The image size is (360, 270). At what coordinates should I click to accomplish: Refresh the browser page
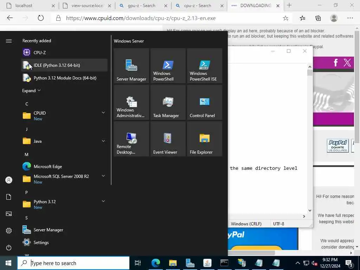[x=41, y=18]
